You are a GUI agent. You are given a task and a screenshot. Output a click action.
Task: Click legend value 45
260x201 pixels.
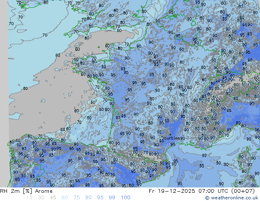tap(53, 198)
